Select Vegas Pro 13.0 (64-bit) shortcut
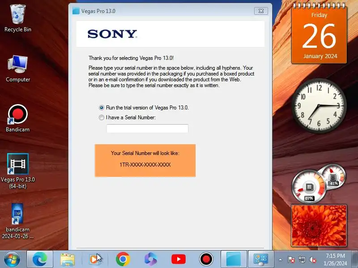This screenshot has height=268, width=358. [x=18, y=171]
